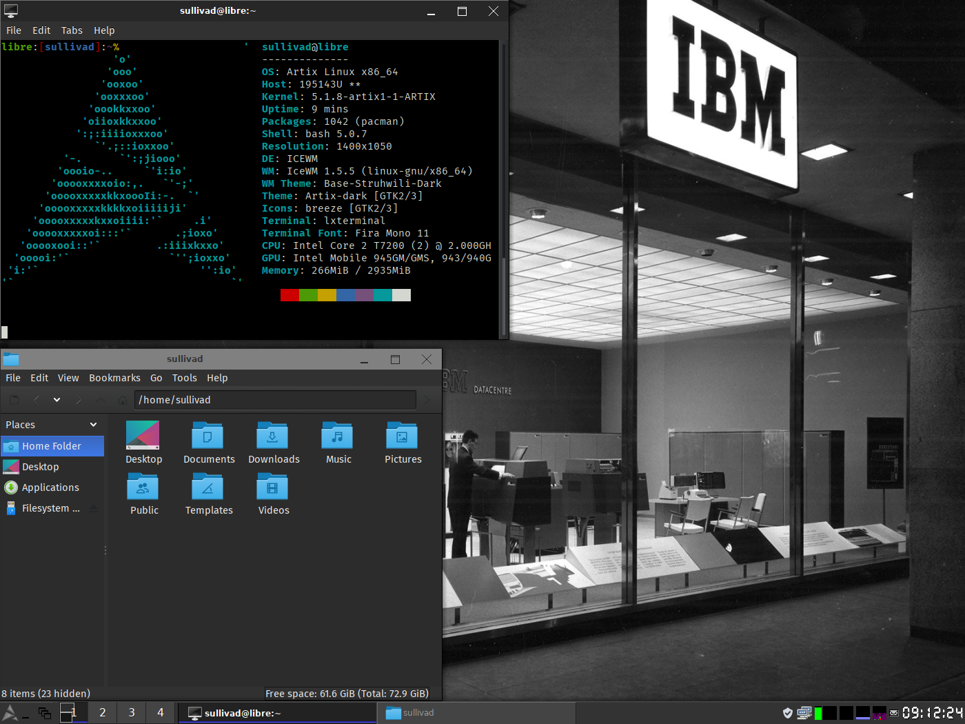
Task: Eject the Filesystem volume in sidebar
Action: tap(94, 508)
